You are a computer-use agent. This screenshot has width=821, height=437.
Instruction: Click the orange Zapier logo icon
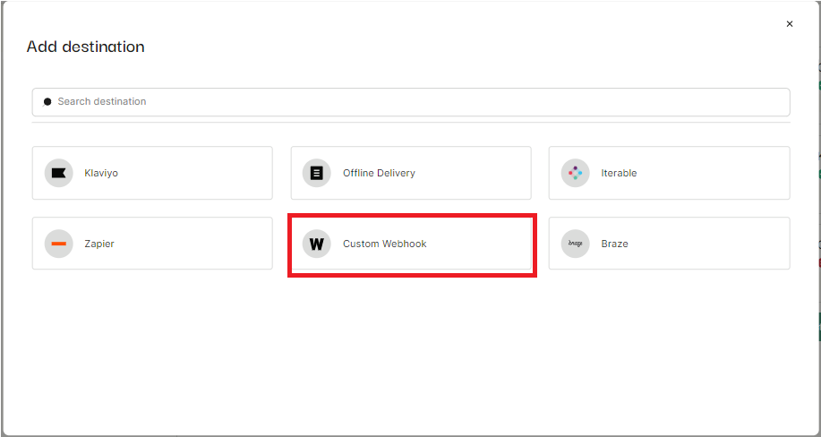[59, 244]
